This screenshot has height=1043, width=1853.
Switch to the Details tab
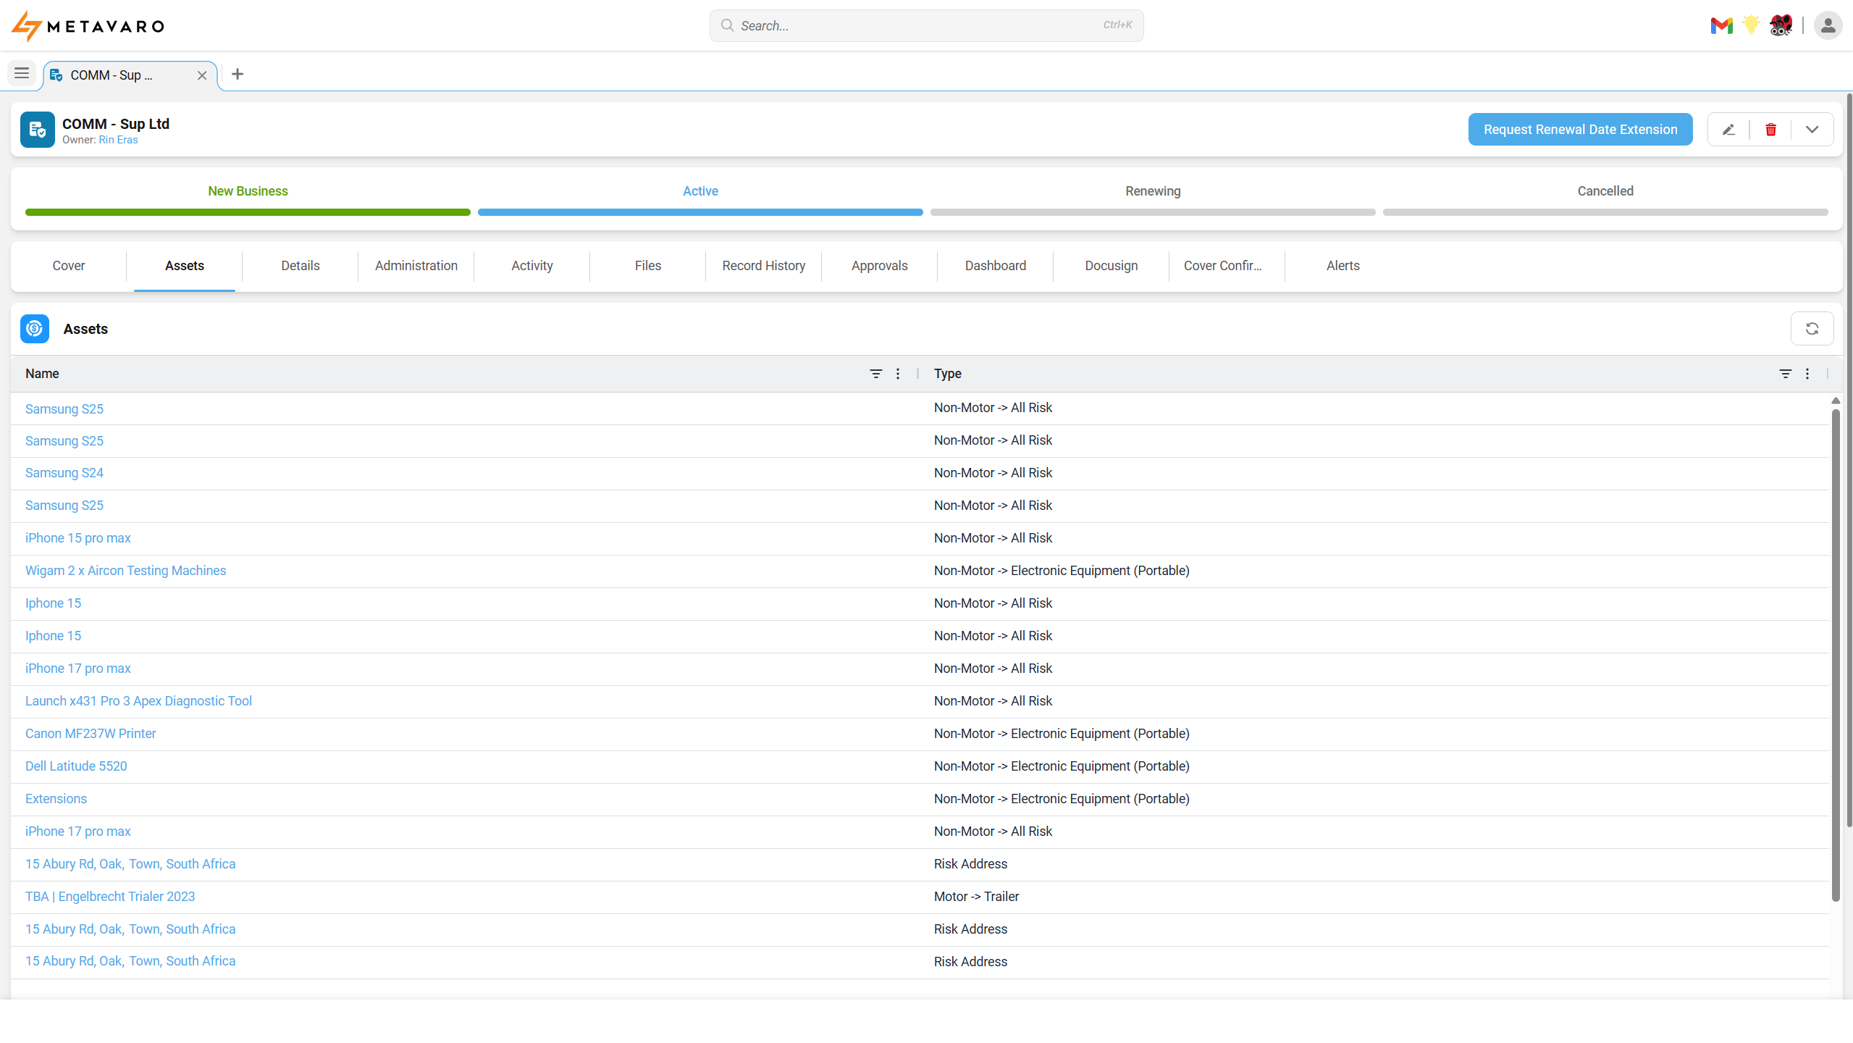pos(301,266)
